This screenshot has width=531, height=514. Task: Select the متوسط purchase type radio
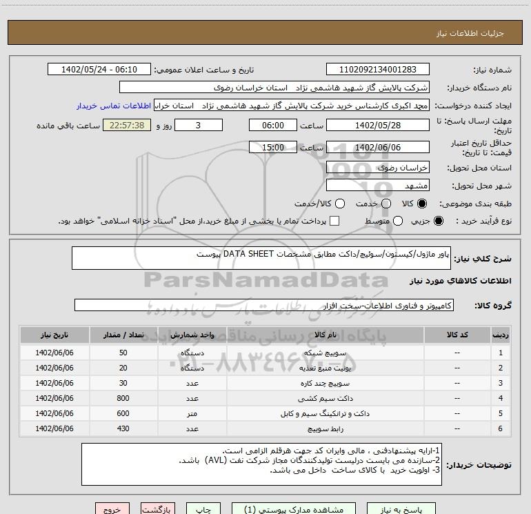point(396,221)
